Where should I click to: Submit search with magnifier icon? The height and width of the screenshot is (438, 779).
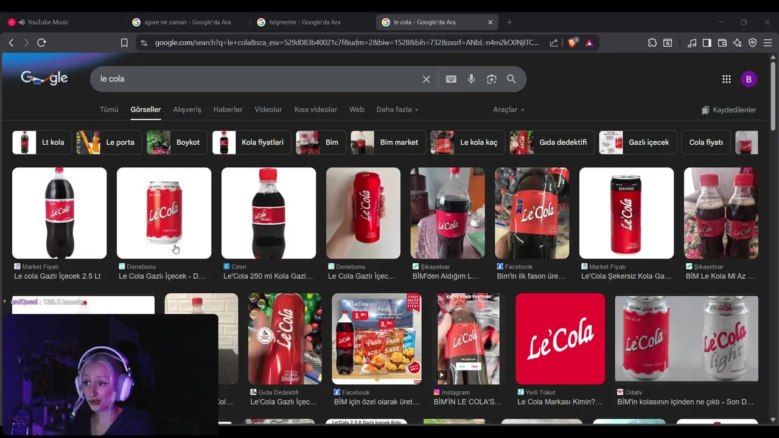pos(511,79)
